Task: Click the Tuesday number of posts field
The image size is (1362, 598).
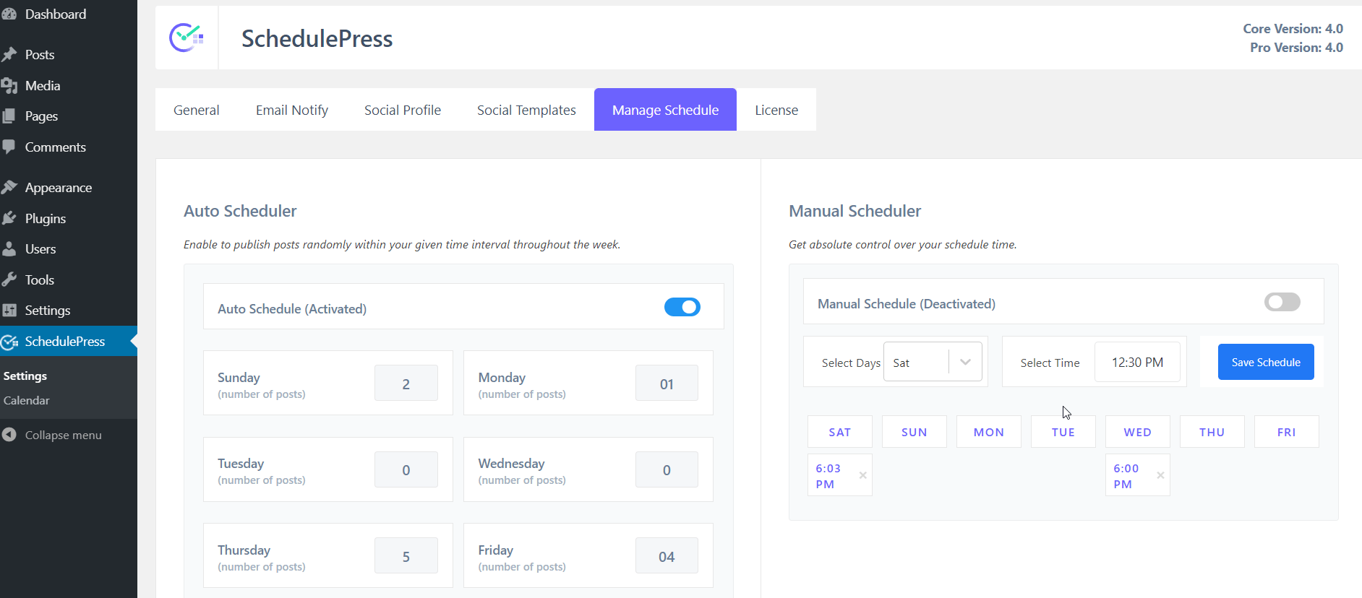Action: 406,469
